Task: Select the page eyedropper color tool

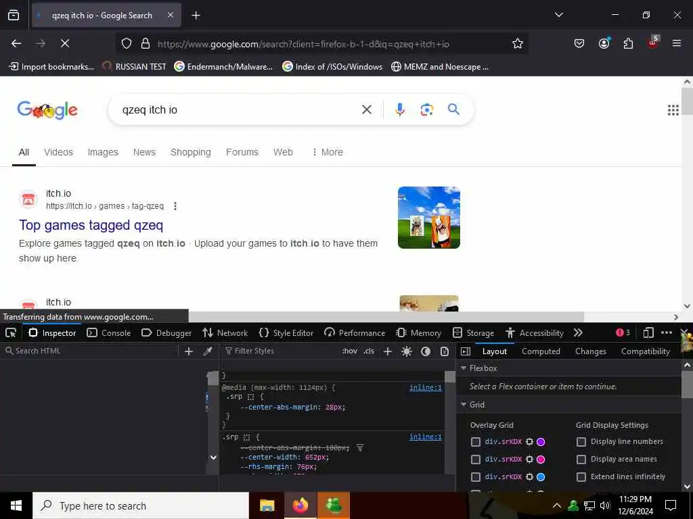Action: pyautogui.click(x=208, y=351)
